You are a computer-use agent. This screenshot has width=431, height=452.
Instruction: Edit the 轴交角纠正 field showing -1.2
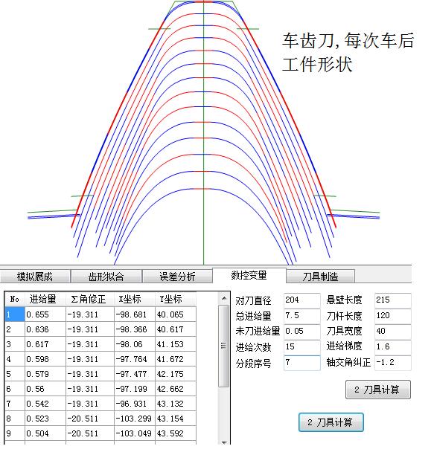(x=392, y=363)
